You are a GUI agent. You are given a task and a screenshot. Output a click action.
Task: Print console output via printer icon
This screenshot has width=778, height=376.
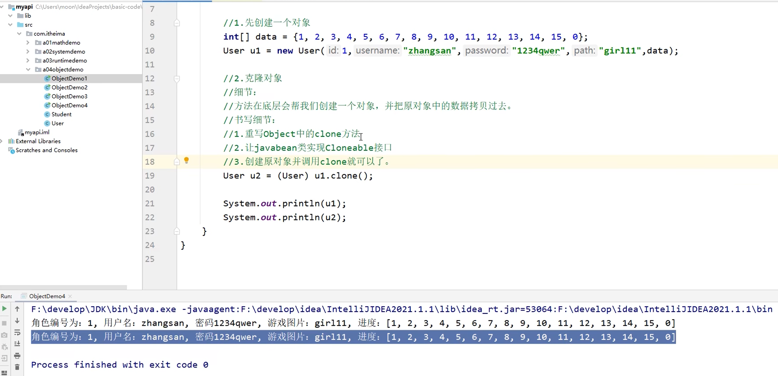click(17, 356)
